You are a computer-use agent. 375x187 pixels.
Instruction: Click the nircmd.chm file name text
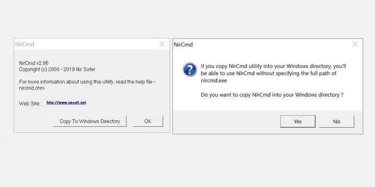[x=31, y=88]
